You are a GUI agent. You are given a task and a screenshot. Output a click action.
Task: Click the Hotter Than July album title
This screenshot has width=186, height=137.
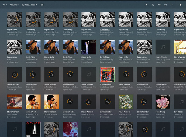[x=88, y=114]
